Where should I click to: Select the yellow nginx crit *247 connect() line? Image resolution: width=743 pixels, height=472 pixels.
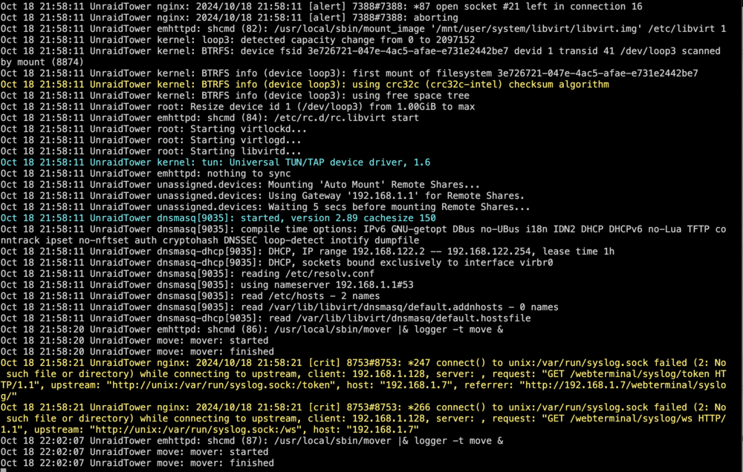click(x=363, y=379)
